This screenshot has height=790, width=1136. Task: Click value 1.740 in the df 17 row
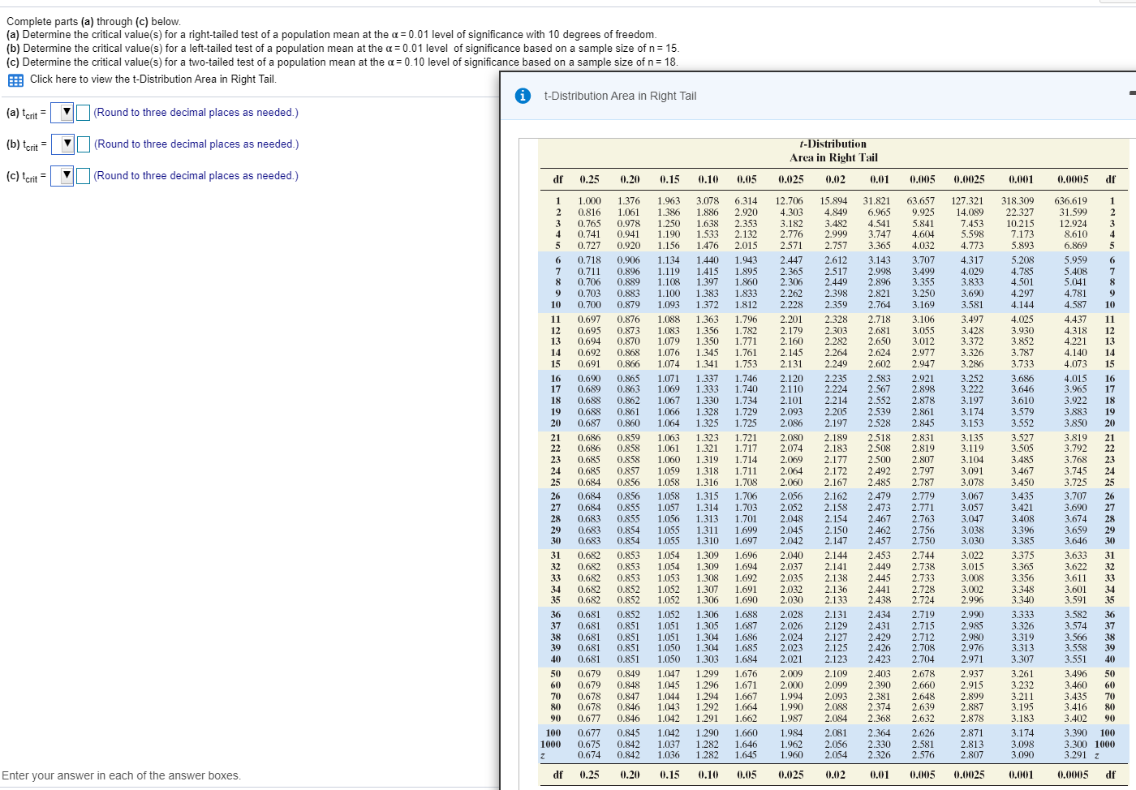(746, 389)
